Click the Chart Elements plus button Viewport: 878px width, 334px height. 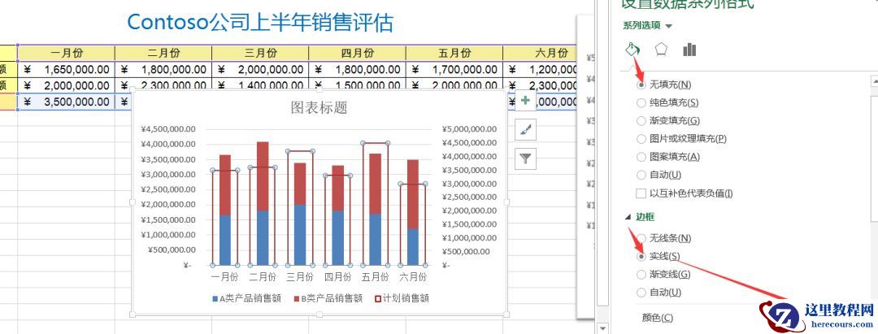click(x=525, y=101)
